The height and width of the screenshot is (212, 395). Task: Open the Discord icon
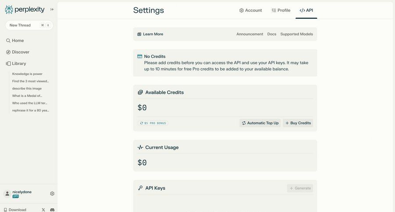(x=52, y=210)
